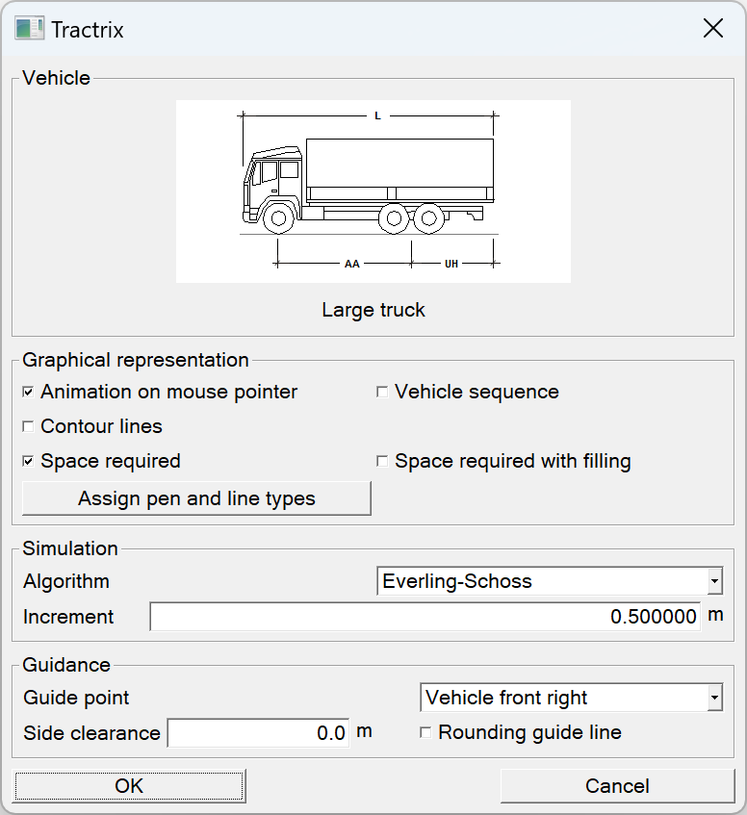
Task: Confirm settings with the OK button
Action: 129,785
